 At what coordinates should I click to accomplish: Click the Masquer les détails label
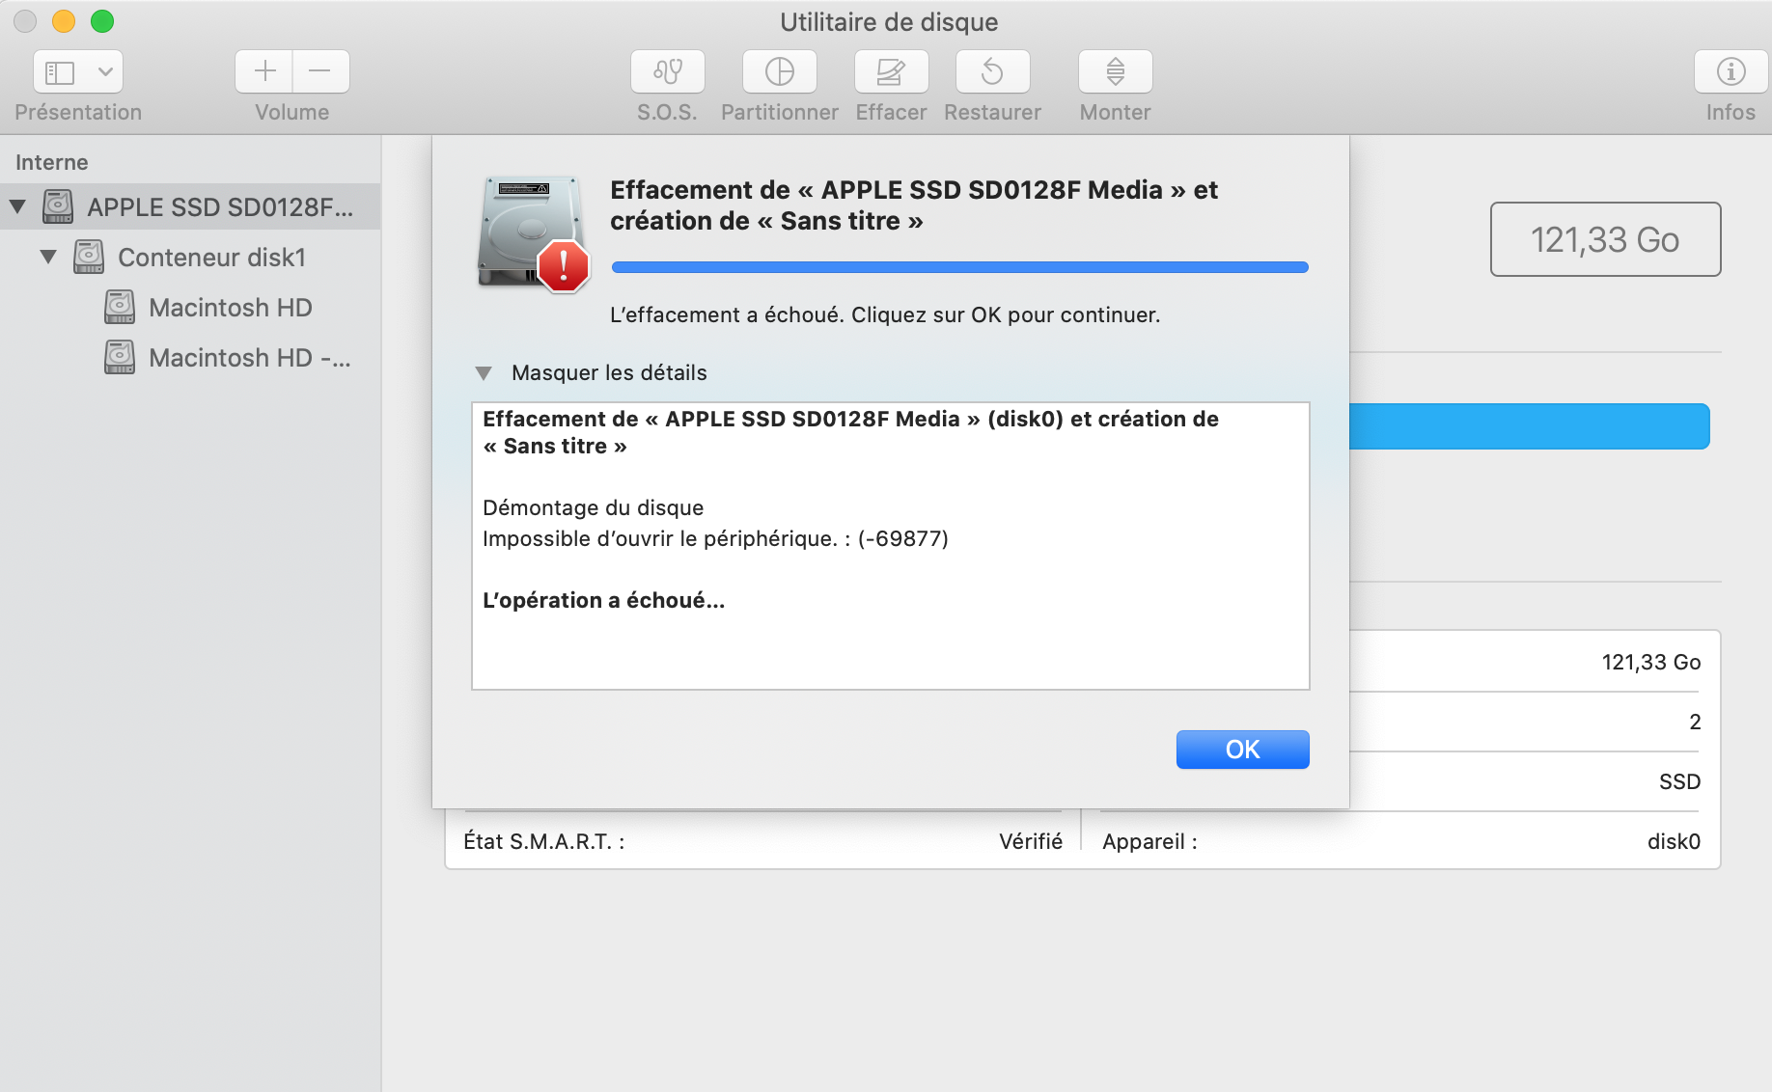click(609, 373)
